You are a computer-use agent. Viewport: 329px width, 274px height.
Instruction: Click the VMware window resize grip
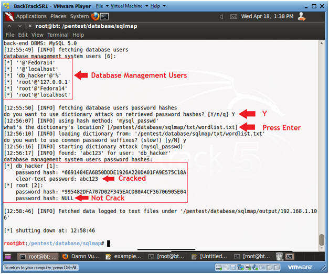point(323,268)
